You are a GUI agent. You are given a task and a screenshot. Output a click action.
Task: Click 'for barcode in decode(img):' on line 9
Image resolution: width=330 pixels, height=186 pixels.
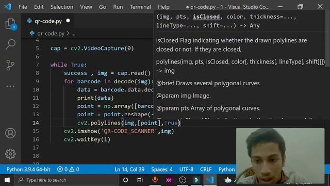109,82
